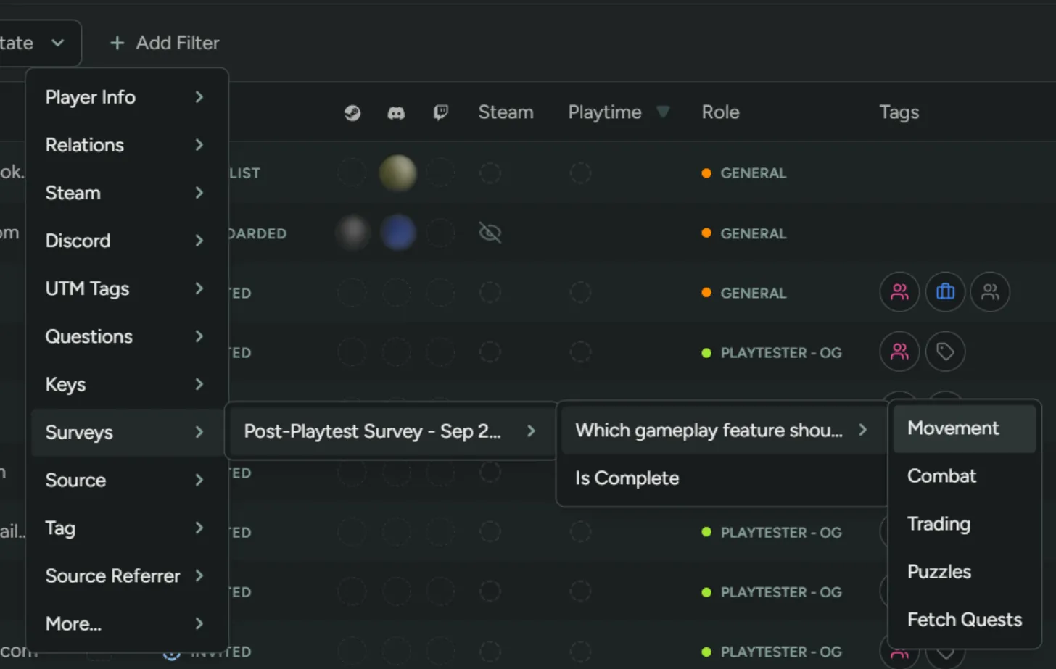Click the Discord icon column header
This screenshot has width=1056, height=669.
(396, 113)
